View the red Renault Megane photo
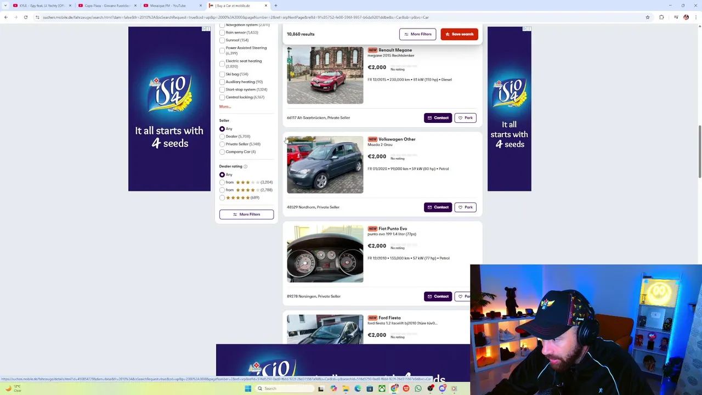 point(325,75)
